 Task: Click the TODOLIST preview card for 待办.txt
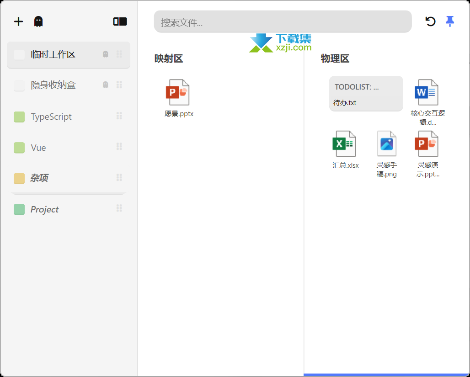tap(366, 94)
